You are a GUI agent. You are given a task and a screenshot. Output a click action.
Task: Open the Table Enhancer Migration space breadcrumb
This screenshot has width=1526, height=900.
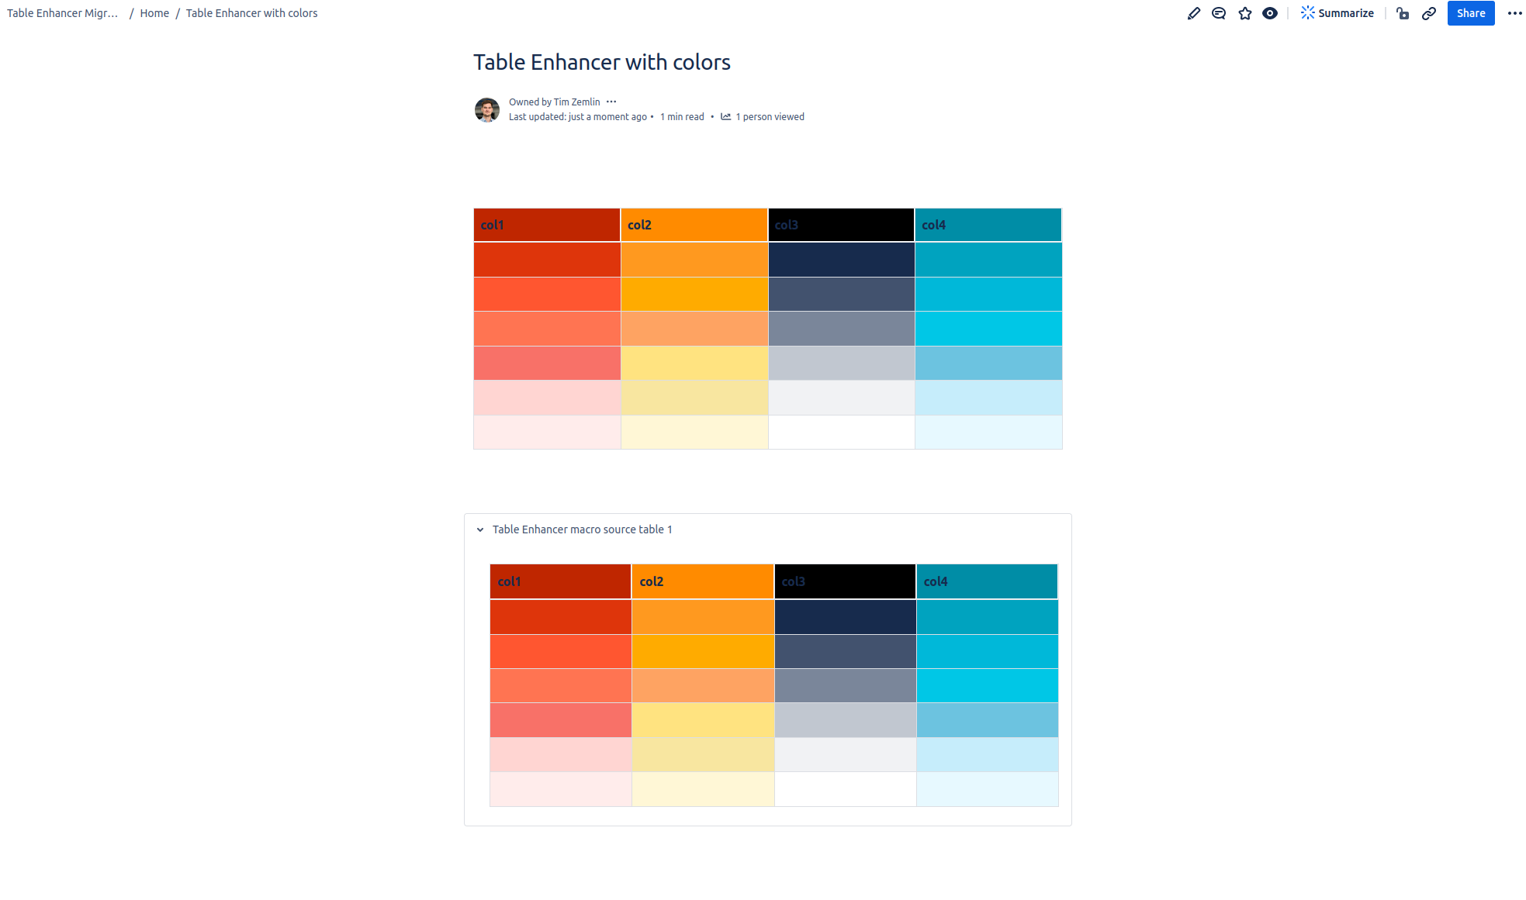(x=62, y=13)
